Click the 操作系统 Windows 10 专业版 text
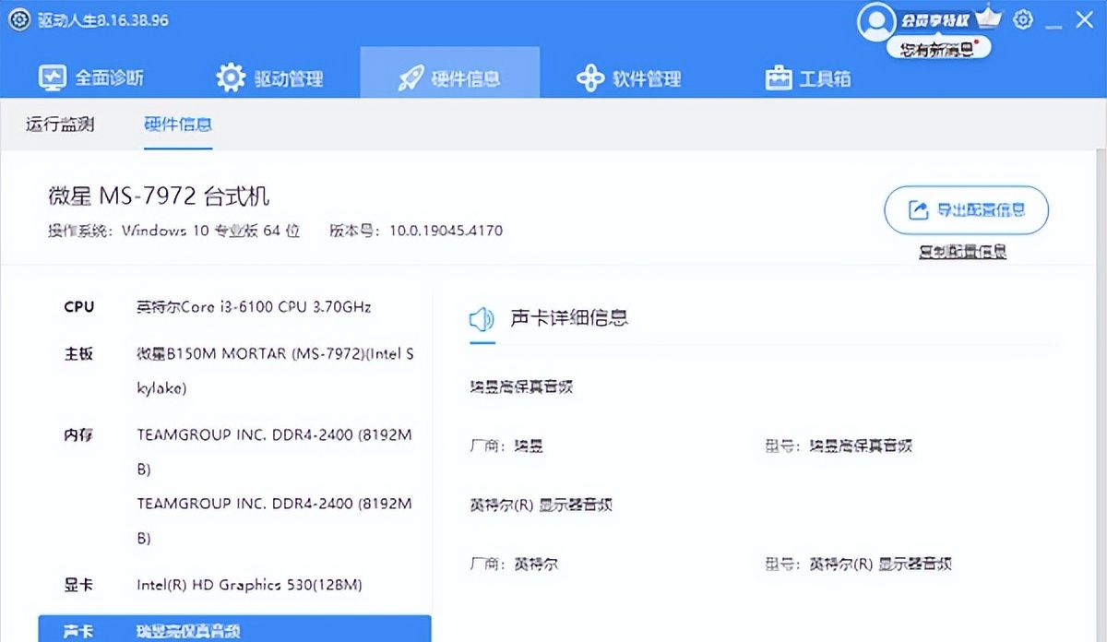Viewport: 1107px width, 642px height. click(x=174, y=231)
